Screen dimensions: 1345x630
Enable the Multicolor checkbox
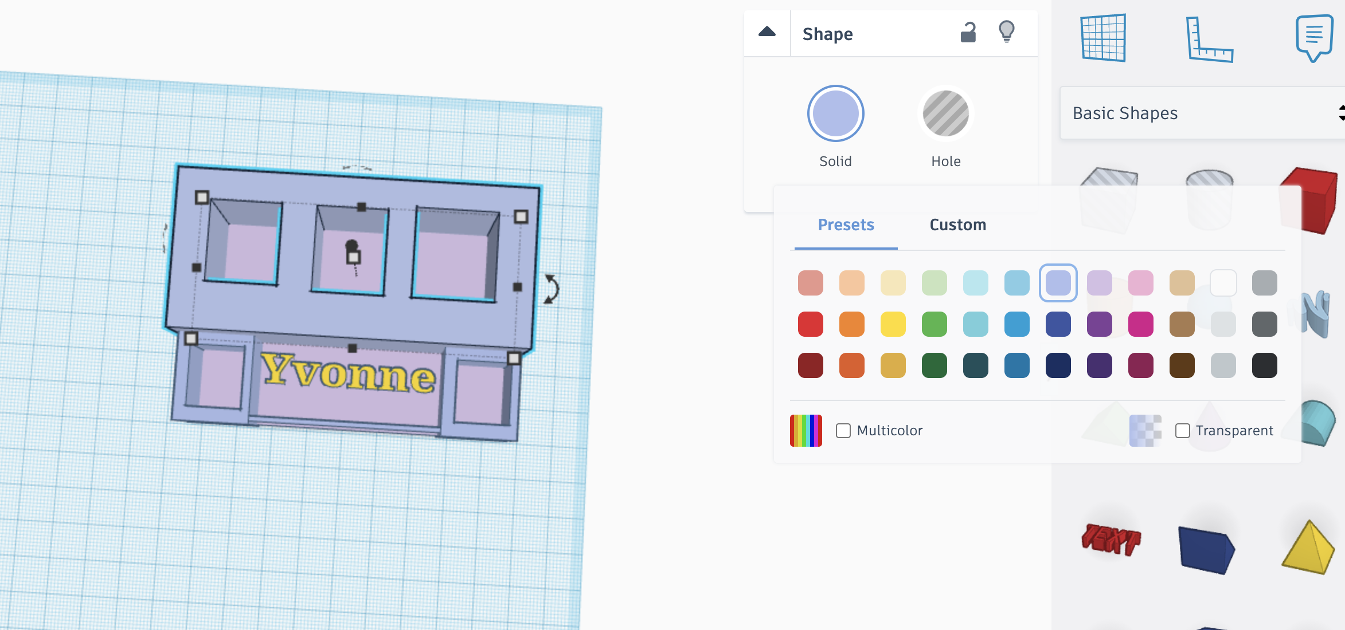(843, 431)
